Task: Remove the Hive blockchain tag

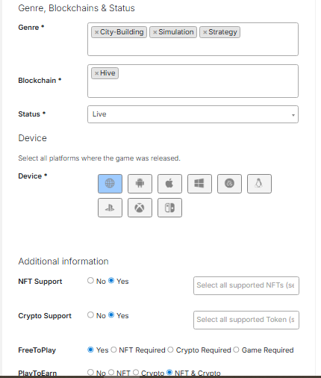Action: (96, 73)
